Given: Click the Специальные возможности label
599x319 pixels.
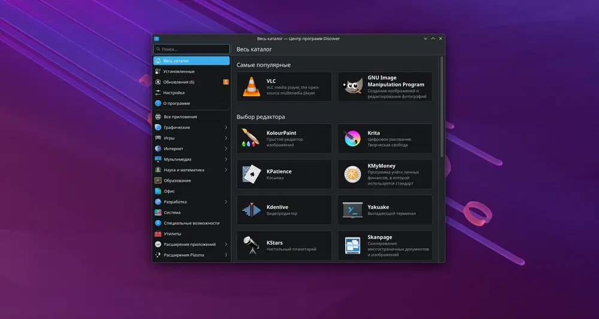Looking at the screenshot, I should [192, 223].
